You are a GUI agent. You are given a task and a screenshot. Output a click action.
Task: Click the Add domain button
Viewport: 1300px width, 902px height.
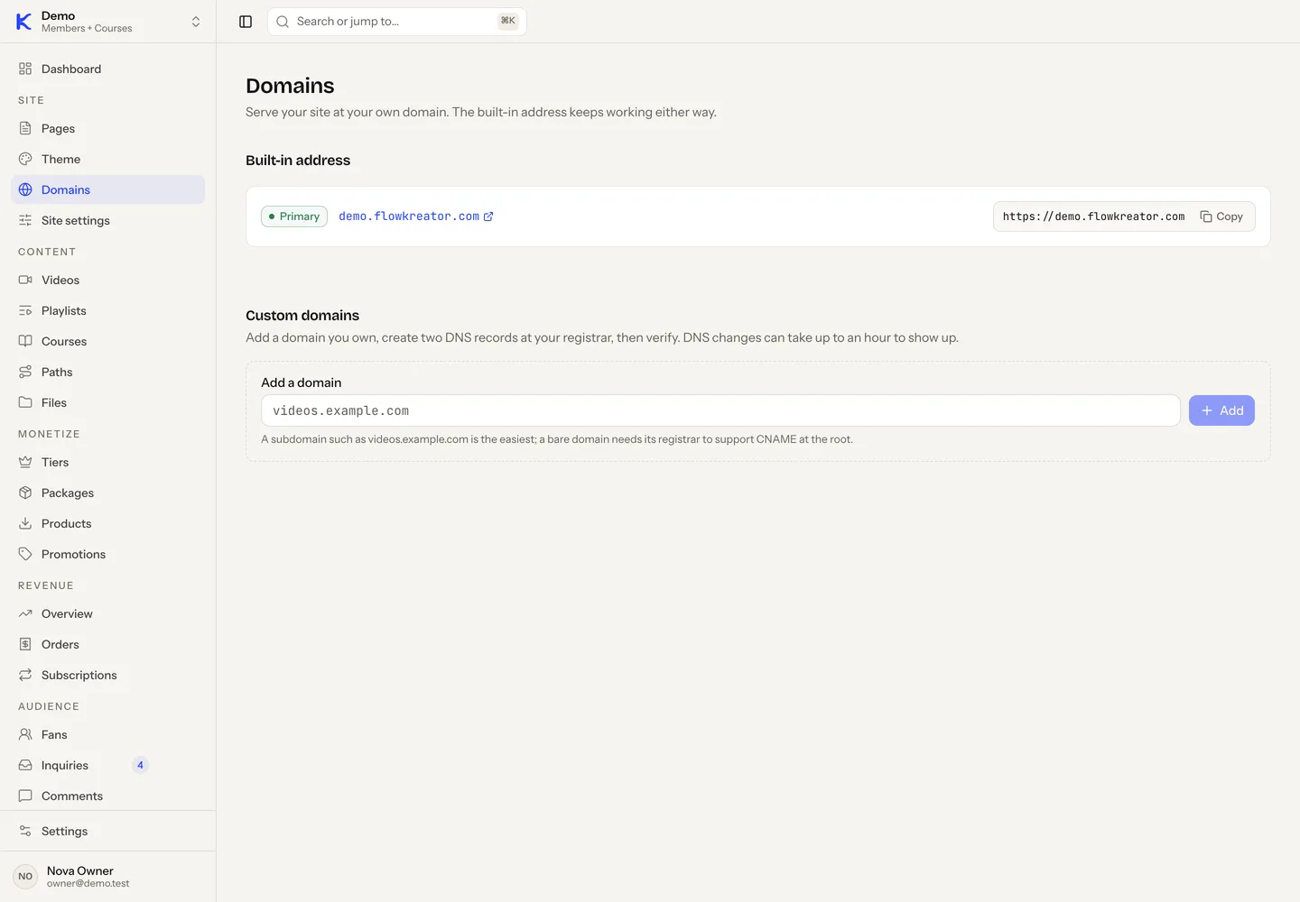coord(1221,410)
